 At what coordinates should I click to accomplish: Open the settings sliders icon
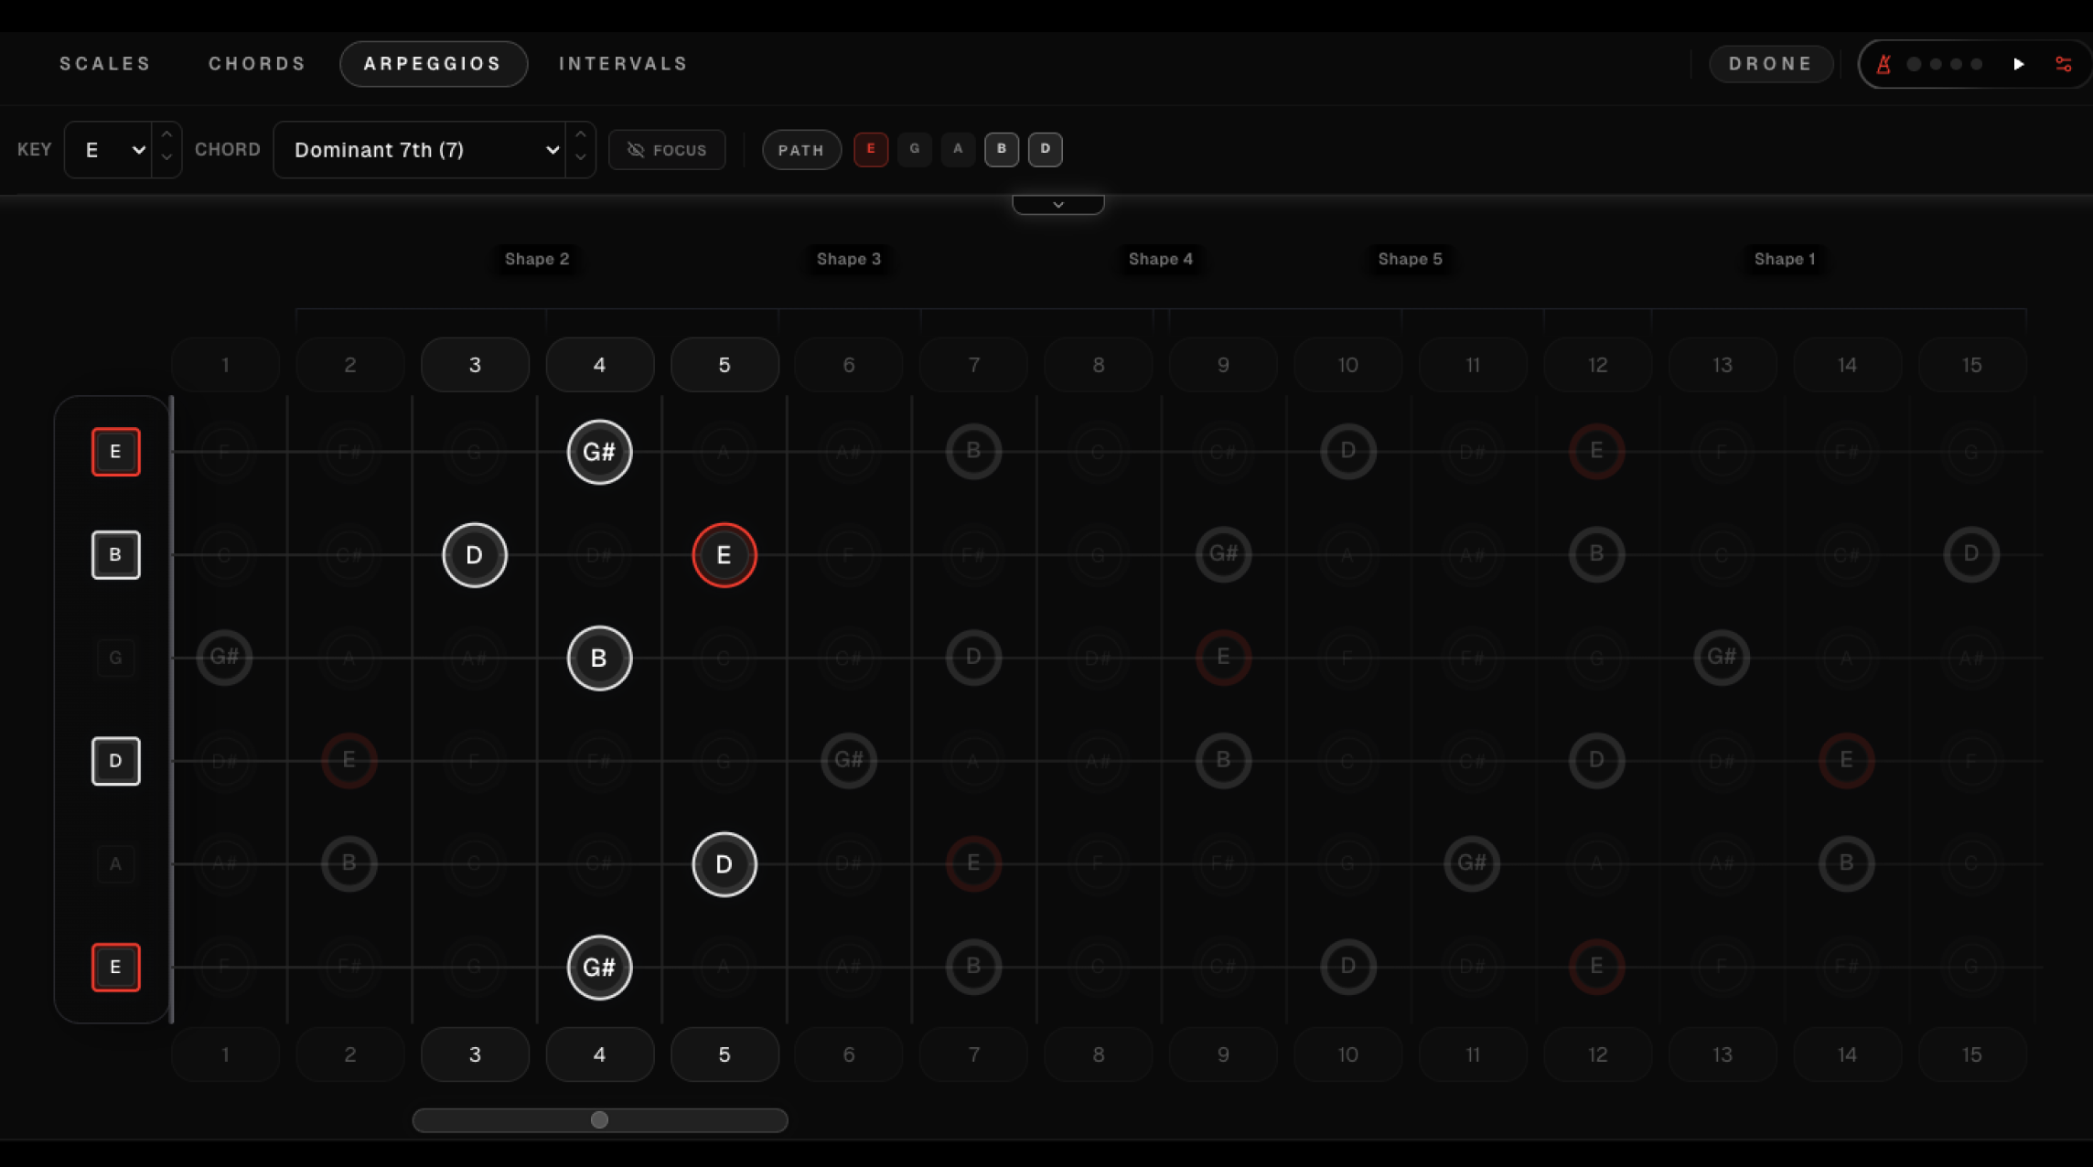(x=2064, y=64)
